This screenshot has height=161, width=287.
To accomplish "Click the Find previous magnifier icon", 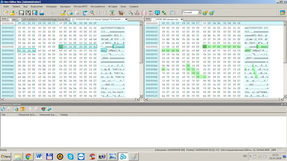I will coord(99,13).
